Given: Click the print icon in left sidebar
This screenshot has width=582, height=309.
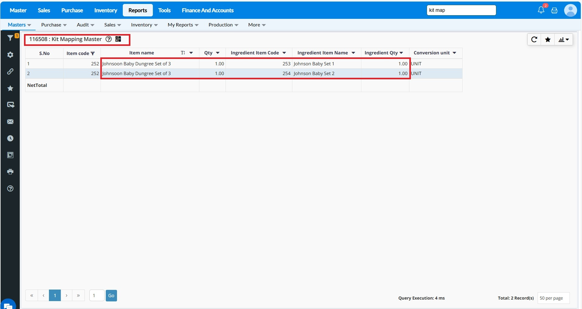Looking at the screenshot, I should pyautogui.click(x=10, y=172).
